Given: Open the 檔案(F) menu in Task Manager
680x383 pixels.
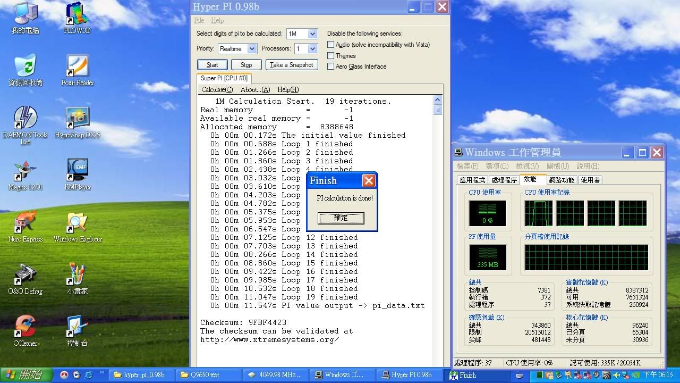Looking at the screenshot, I should click(467, 166).
